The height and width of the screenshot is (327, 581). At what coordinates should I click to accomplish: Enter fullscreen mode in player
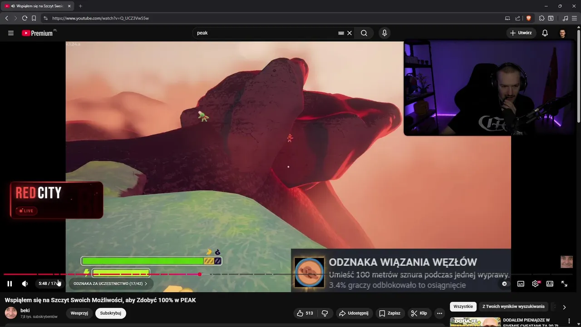click(564, 283)
